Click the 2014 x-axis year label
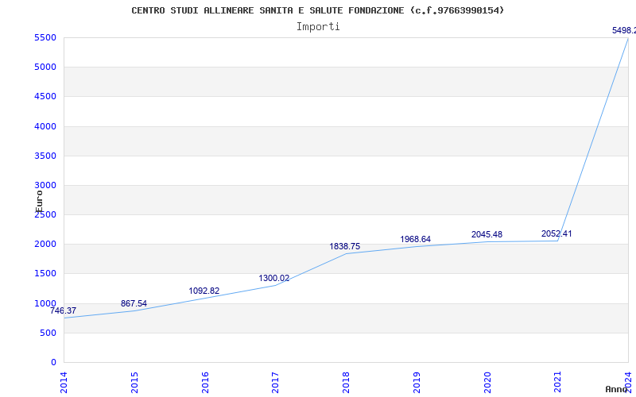 pos(64,383)
